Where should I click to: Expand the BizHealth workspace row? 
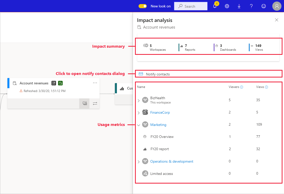pos(139,100)
